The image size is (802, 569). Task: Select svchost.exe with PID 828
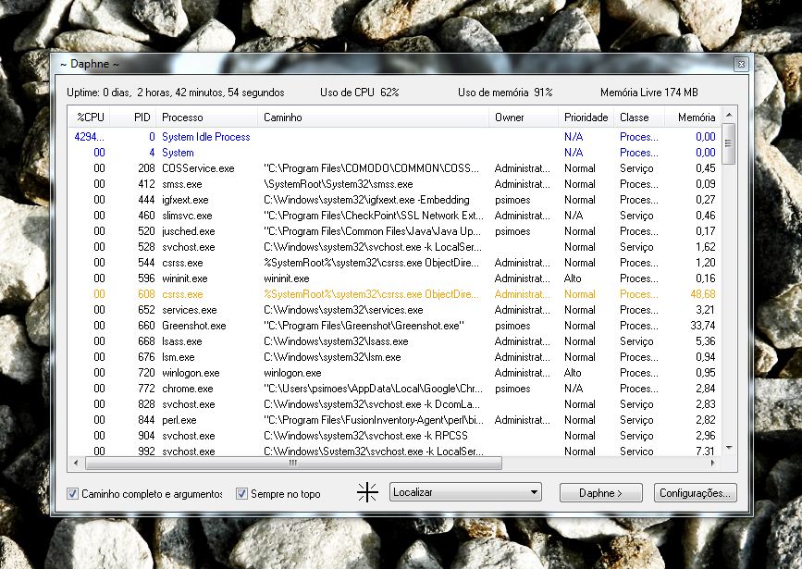(x=394, y=404)
